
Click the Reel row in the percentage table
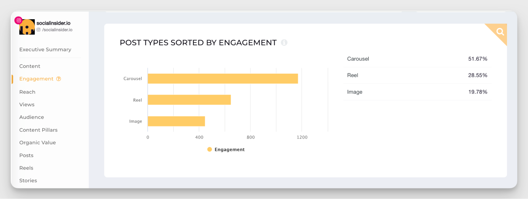tap(417, 75)
